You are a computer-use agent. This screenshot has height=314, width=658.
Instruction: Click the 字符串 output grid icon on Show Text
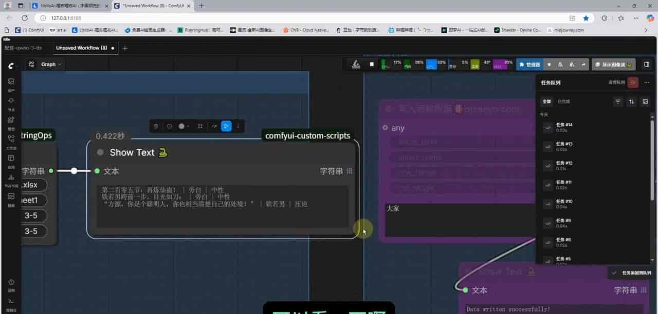[350, 171]
